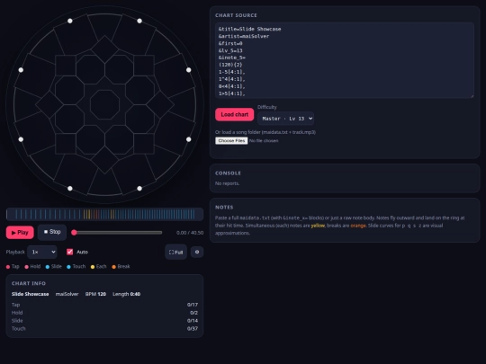Click the Play button
486x364 pixels.
click(x=20, y=232)
